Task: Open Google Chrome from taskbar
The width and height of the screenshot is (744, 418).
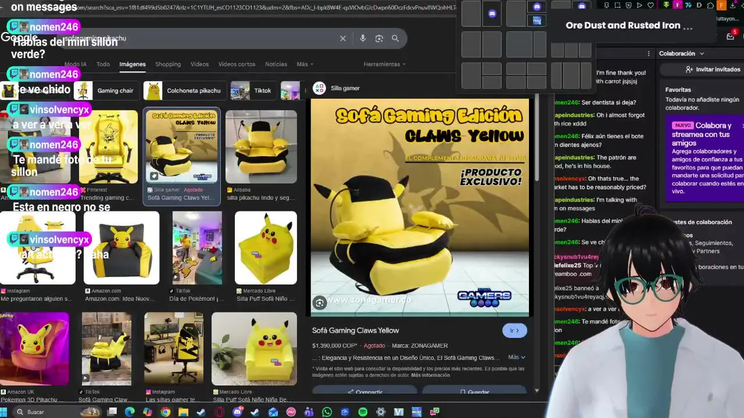Action: (x=165, y=412)
